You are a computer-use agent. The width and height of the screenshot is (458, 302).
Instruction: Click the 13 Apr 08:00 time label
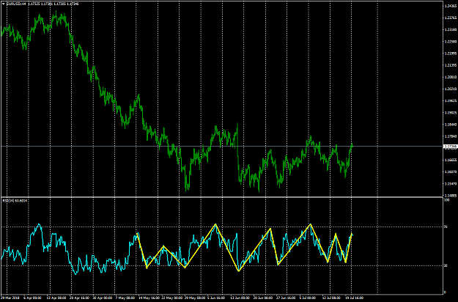56,298
